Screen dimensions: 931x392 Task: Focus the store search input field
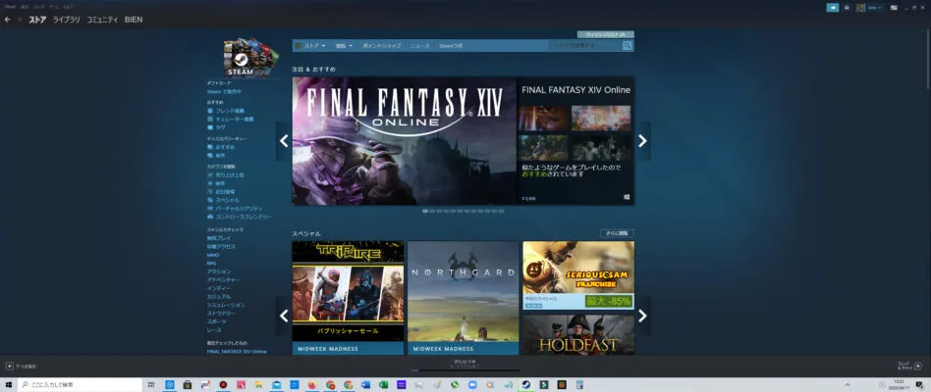[x=585, y=46]
